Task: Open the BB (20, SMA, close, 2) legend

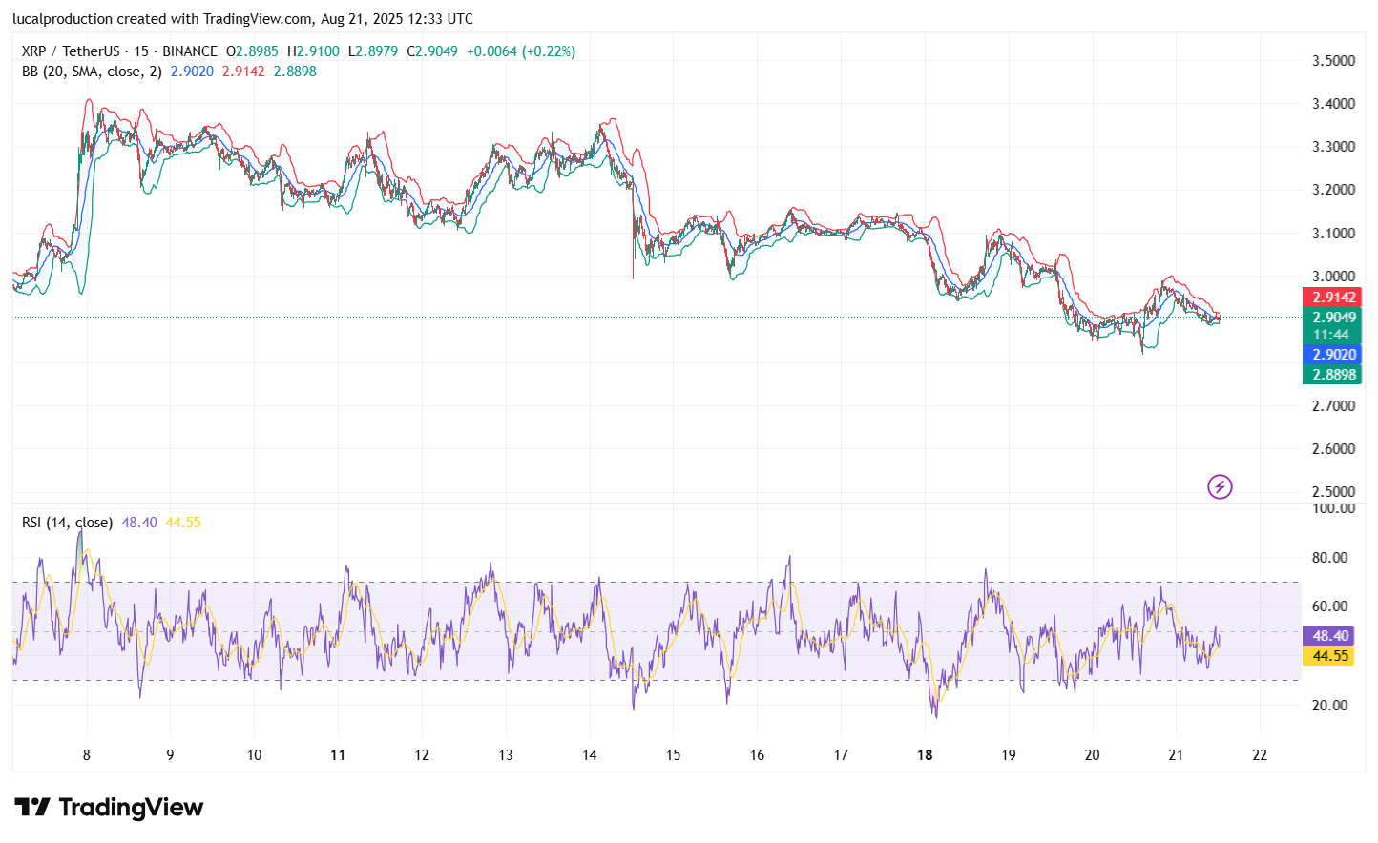Action: pos(92,72)
